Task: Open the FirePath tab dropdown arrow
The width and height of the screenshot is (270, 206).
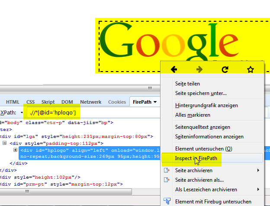Action: (x=155, y=102)
